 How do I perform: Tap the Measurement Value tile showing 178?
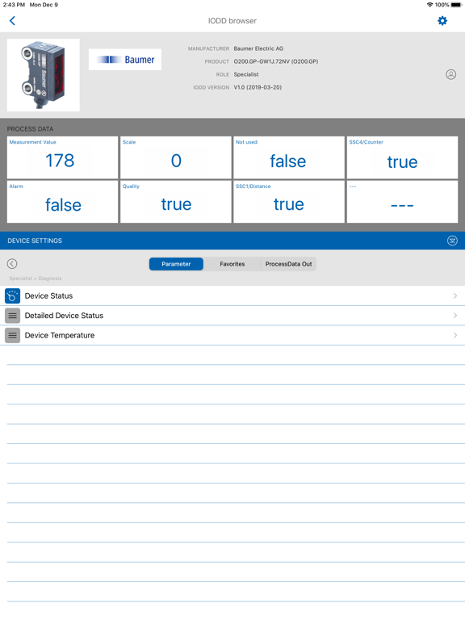point(62,157)
